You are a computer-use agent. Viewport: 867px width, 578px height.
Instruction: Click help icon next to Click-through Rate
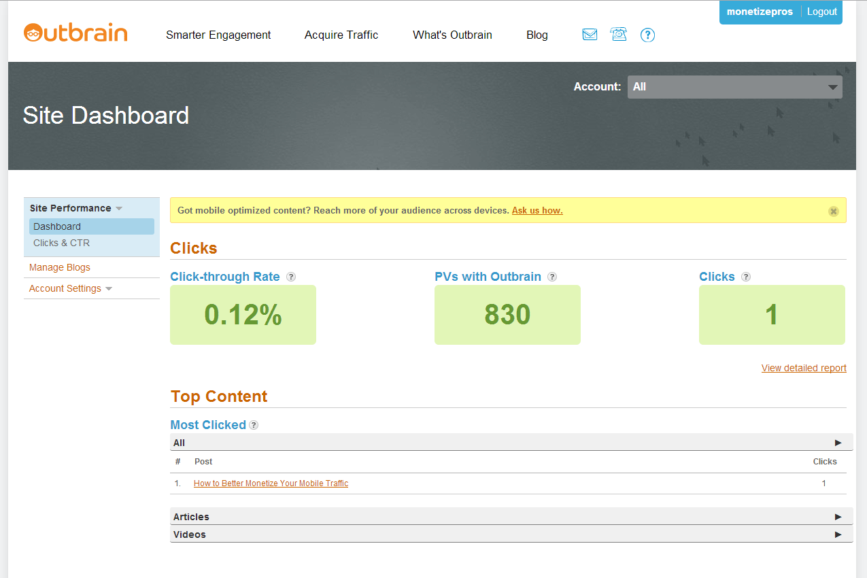pyautogui.click(x=291, y=277)
